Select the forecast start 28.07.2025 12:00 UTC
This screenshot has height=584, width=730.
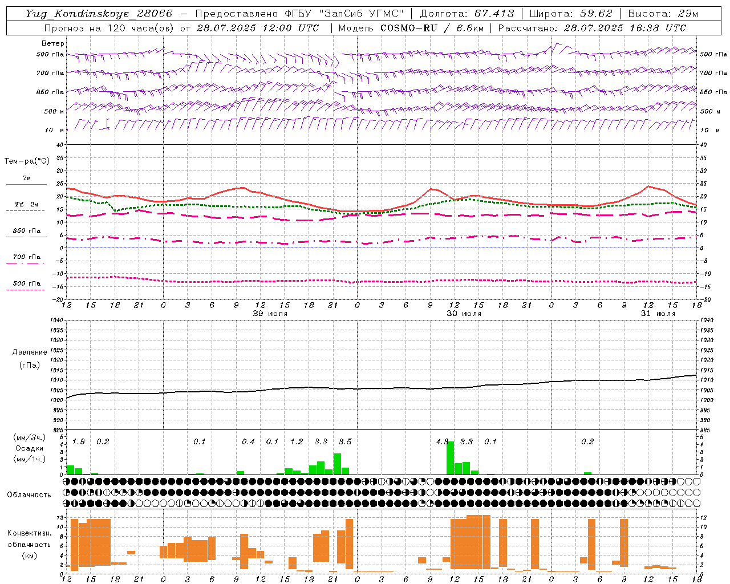pyautogui.click(x=258, y=28)
